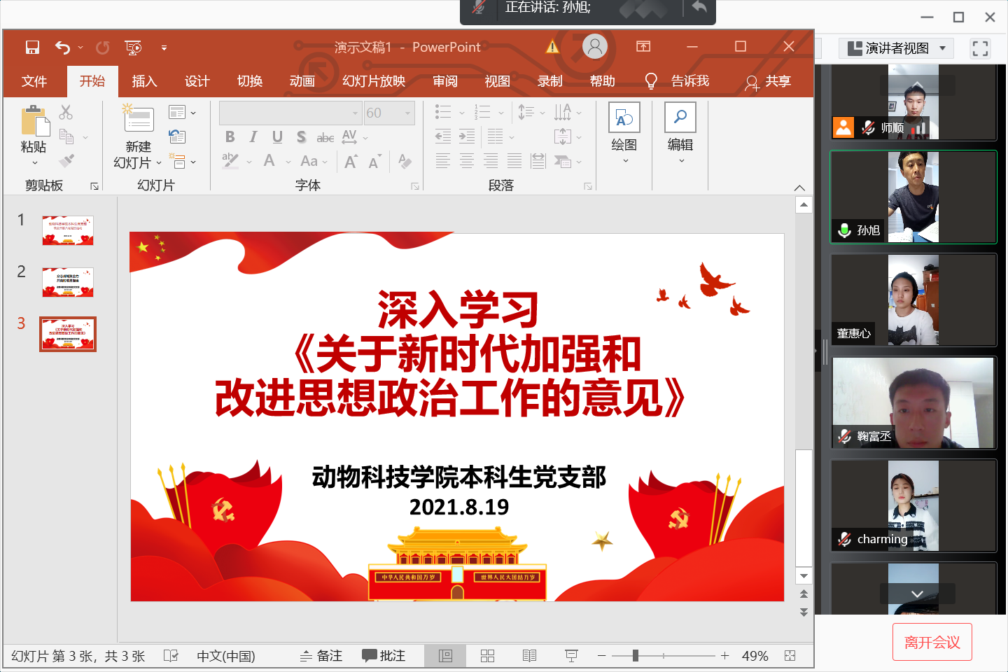Click the Undo arrow icon
Screen dimensions: 1008x672
tap(62, 47)
